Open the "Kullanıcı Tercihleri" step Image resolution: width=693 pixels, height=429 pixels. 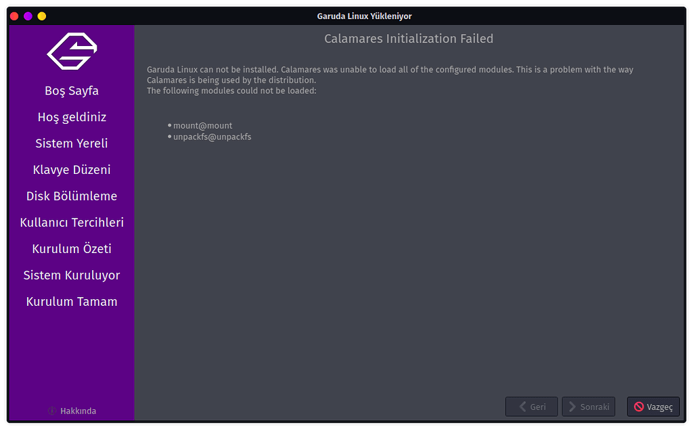[71, 222]
